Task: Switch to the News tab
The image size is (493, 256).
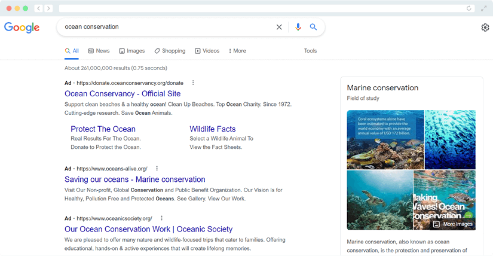Action: [x=99, y=51]
